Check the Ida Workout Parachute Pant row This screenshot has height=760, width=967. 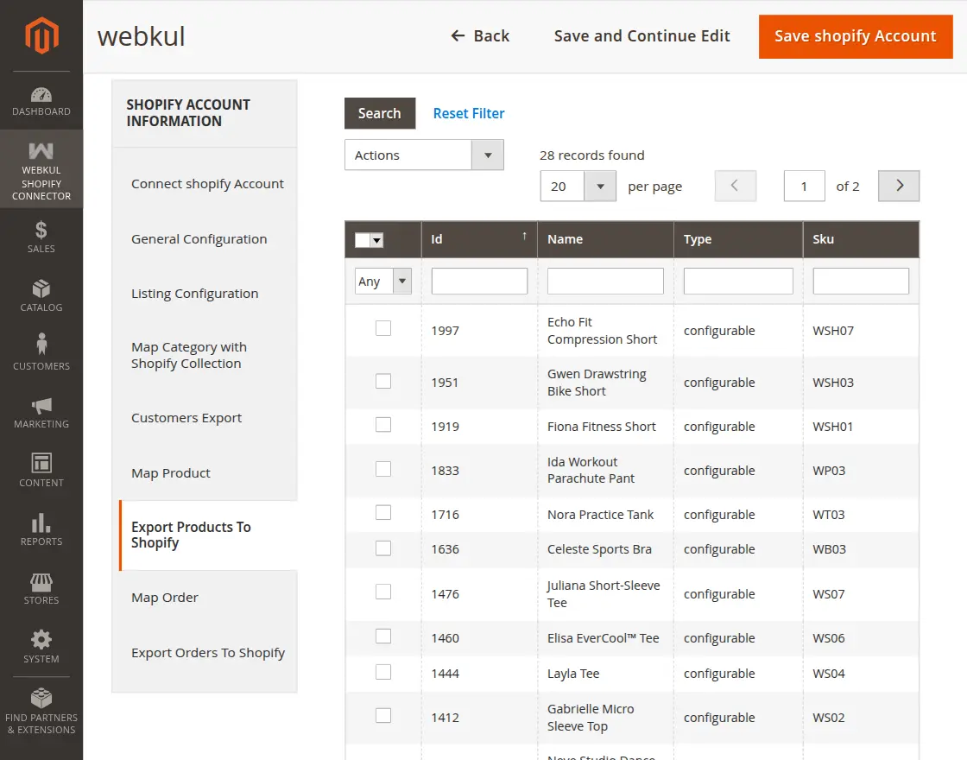[383, 469]
